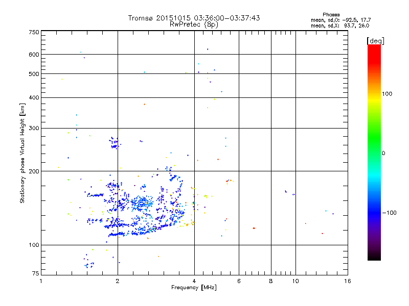The width and height of the screenshot is (409, 306).
Task: Click the y-axis tick label '500'
Action: [34, 74]
